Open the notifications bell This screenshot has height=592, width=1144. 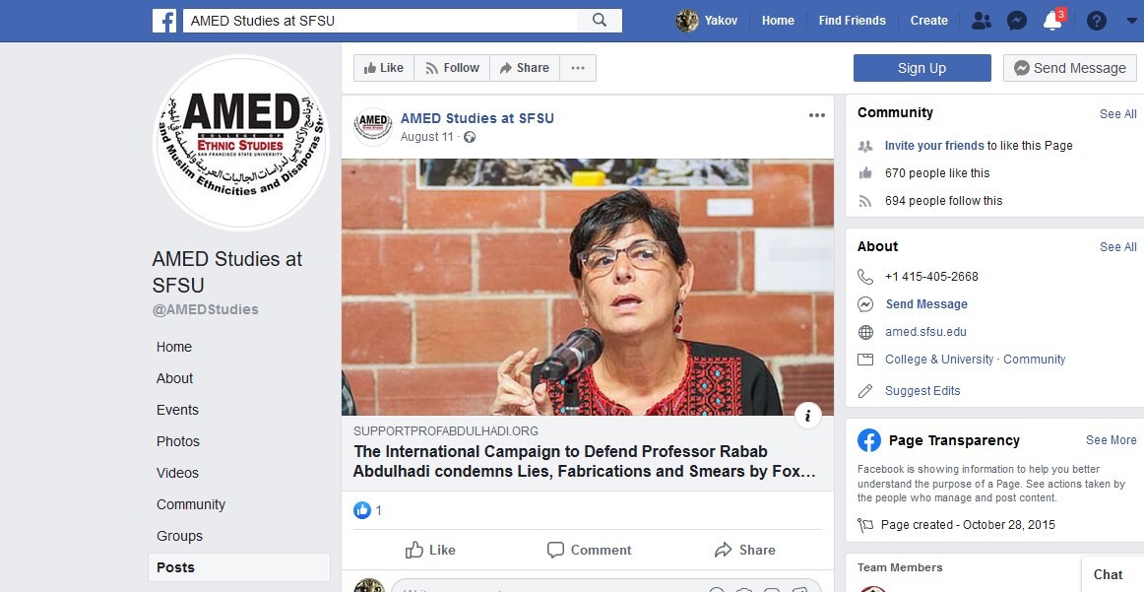(1052, 21)
